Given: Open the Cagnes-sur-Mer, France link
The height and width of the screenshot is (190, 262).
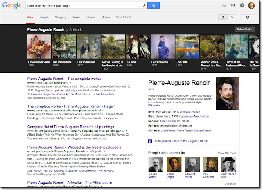Looking at the screenshot, I should tap(194, 116).
